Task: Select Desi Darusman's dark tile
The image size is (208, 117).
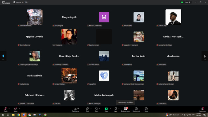Action: pos(104,37)
